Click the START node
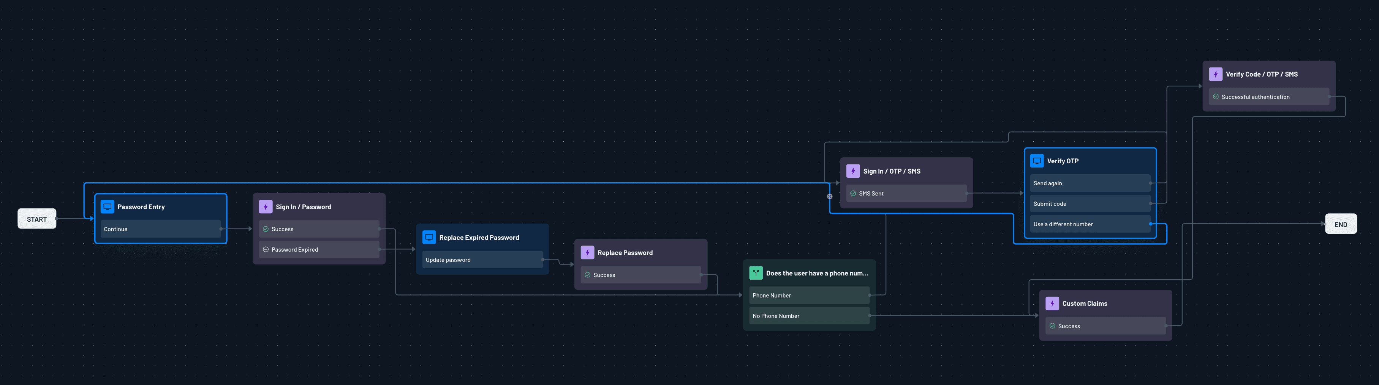 click(x=36, y=218)
